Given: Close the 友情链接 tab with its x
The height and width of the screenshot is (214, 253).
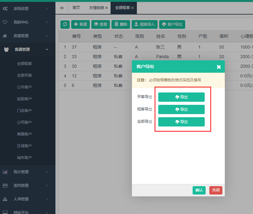Looking at the screenshot, I should (x=107, y=8).
